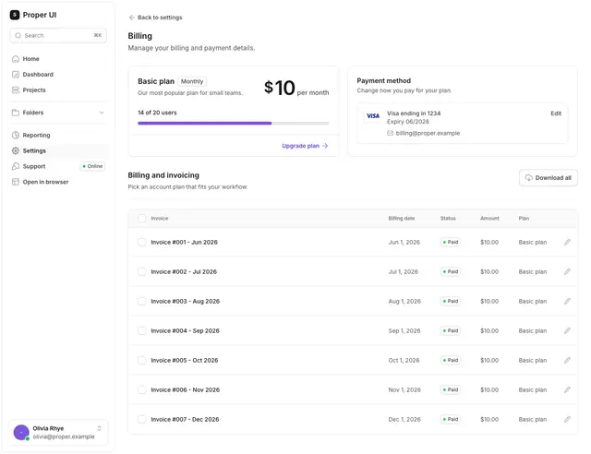Click the Search input field

click(58, 35)
